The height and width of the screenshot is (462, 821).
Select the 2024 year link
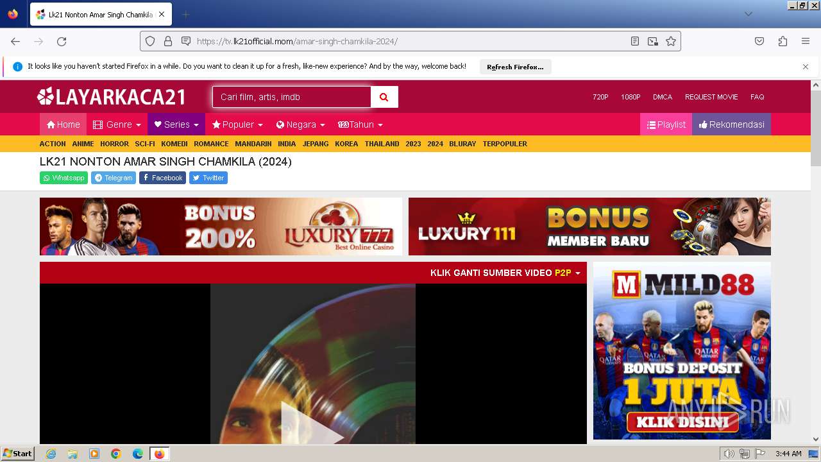435,144
